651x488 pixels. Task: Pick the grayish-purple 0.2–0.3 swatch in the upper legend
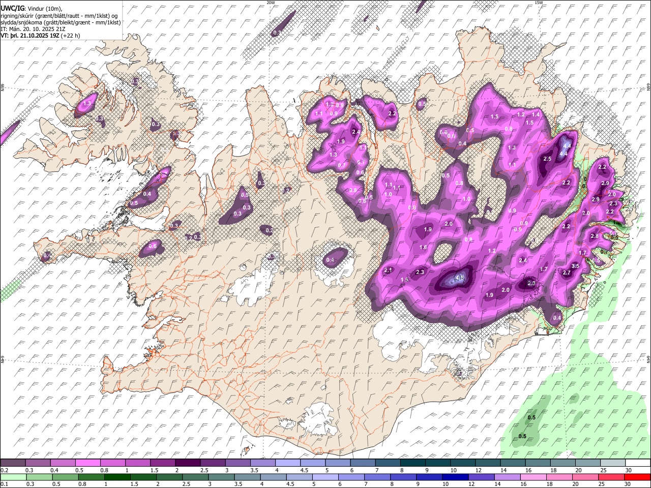click(x=13, y=463)
